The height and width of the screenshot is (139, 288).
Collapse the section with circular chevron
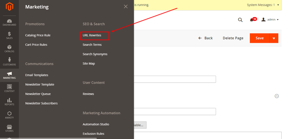[277, 96]
